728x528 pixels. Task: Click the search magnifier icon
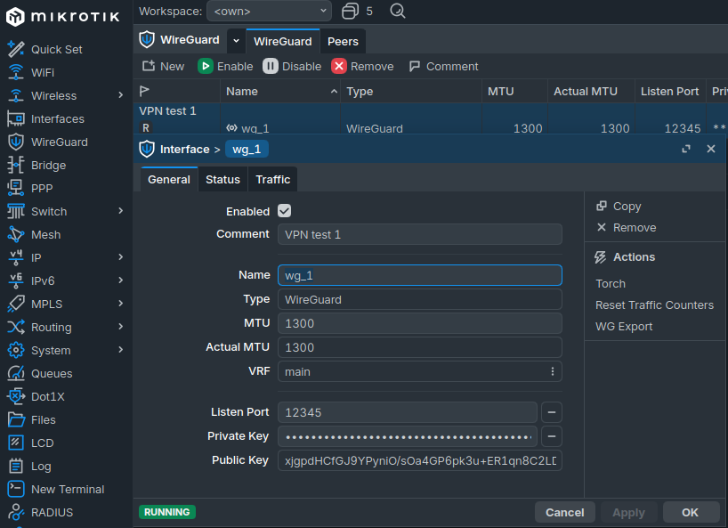click(398, 11)
